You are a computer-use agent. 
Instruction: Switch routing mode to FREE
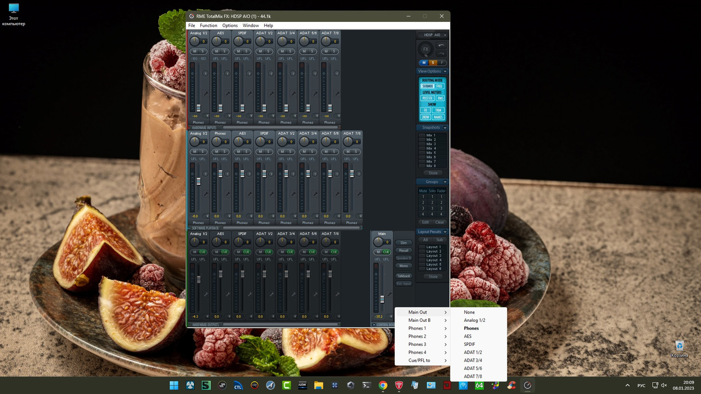click(x=439, y=86)
